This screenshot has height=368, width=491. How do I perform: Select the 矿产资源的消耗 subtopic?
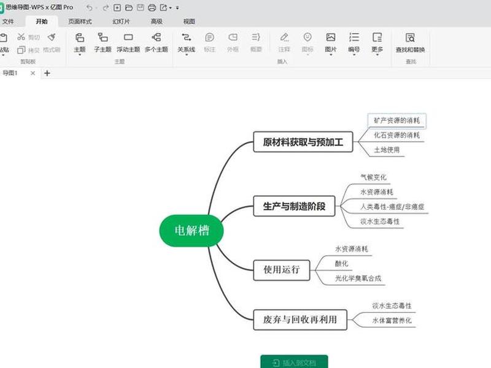(x=396, y=120)
